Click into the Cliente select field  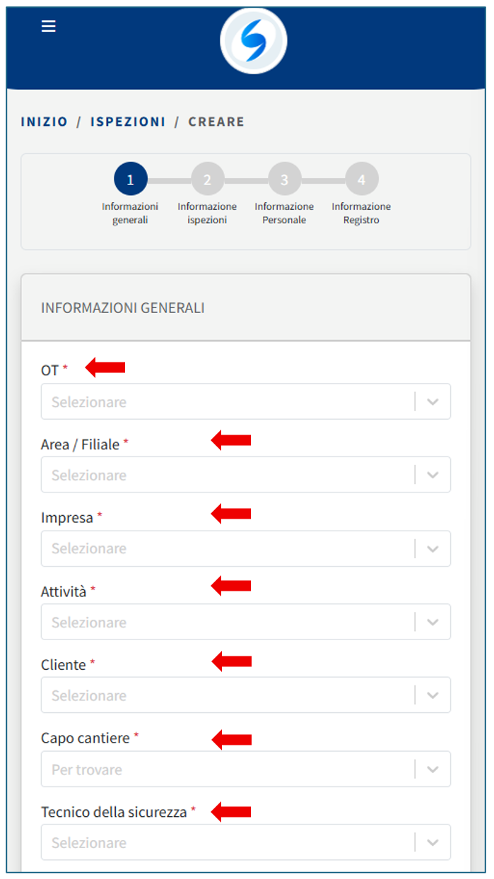pyautogui.click(x=226, y=695)
